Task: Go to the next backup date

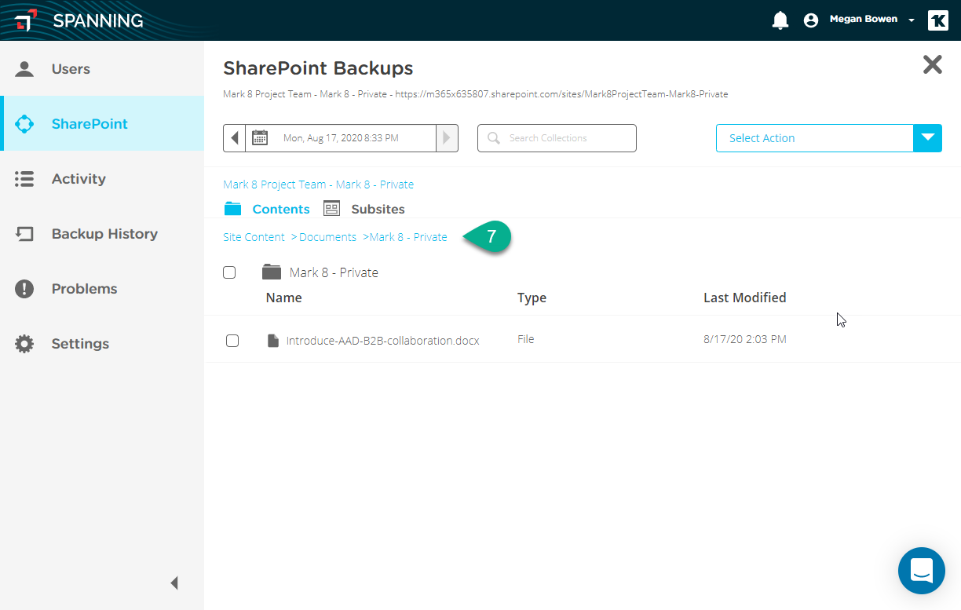Action: pos(447,138)
